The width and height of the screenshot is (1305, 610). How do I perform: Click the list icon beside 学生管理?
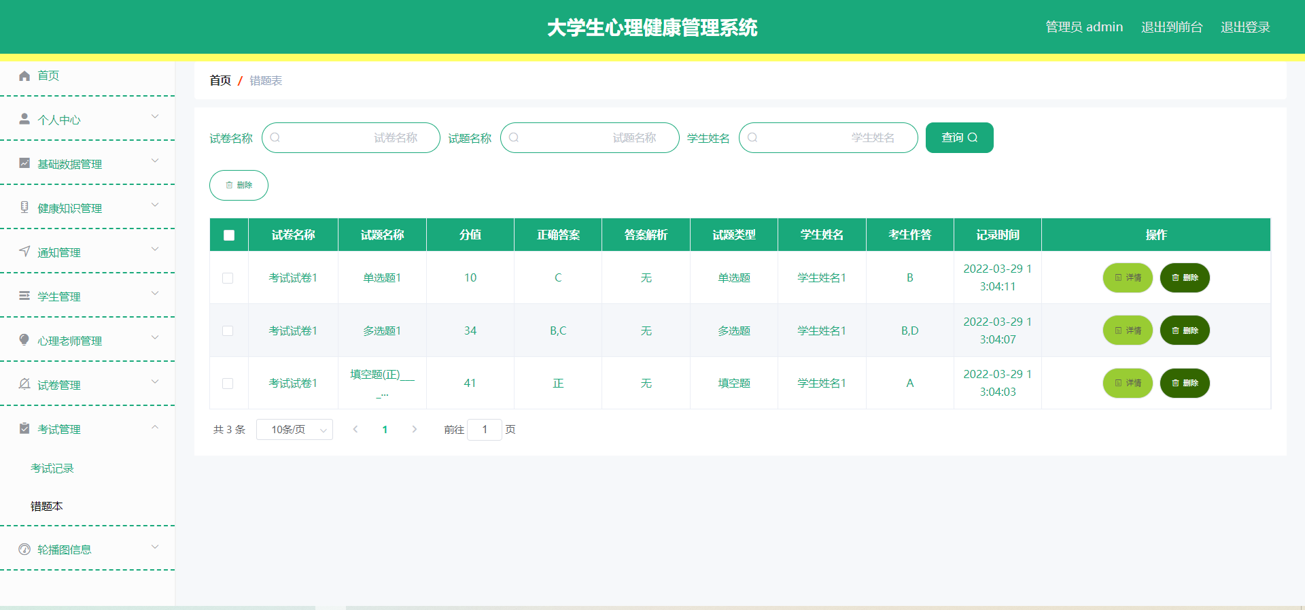24,296
